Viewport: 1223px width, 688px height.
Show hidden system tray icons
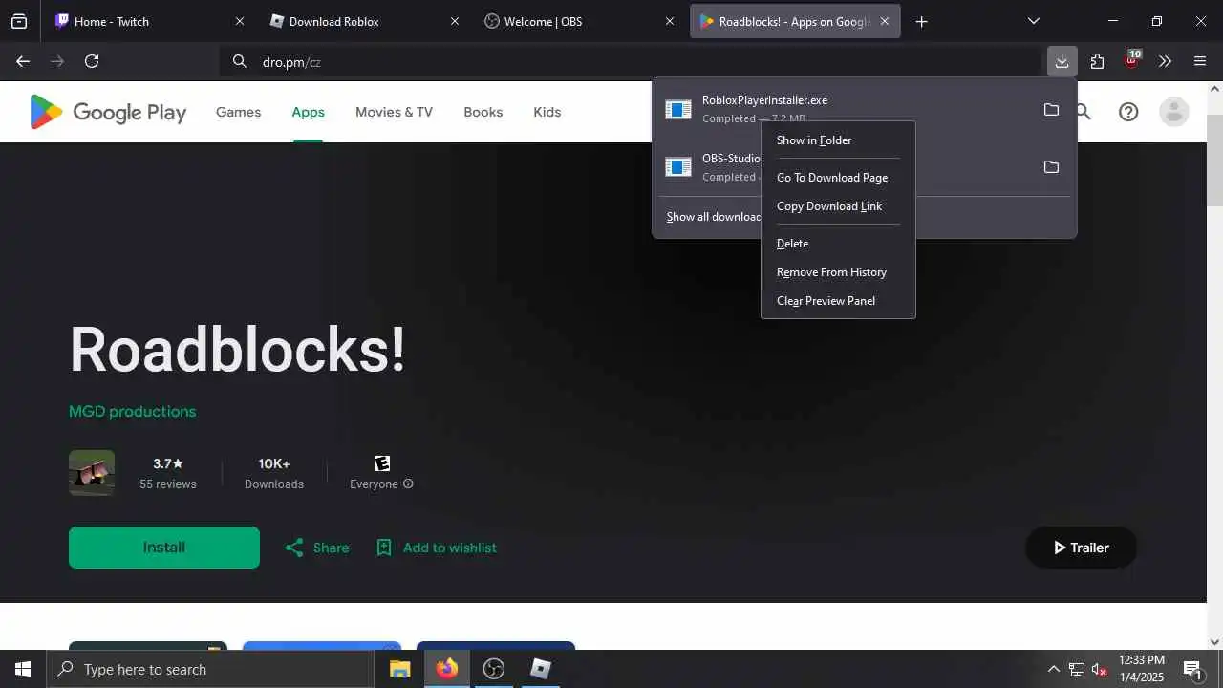click(x=1054, y=669)
